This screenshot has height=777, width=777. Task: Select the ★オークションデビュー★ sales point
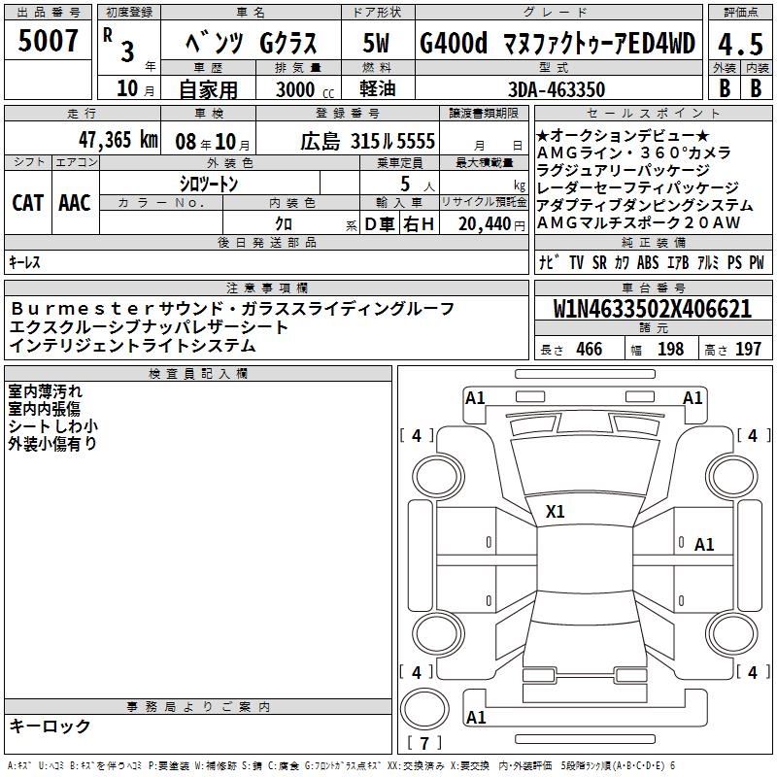tap(623, 135)
